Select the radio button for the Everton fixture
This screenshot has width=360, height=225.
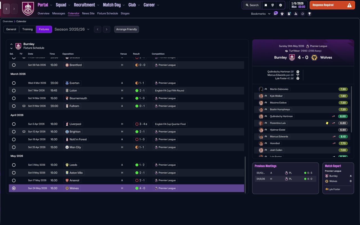pos(14,83)
